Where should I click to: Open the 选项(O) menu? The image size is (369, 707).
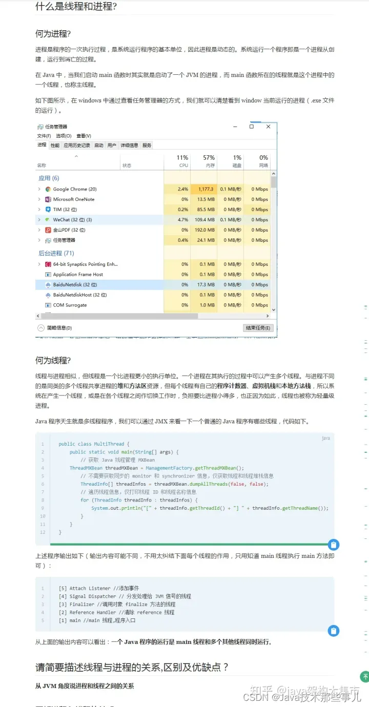pos(64,136)
